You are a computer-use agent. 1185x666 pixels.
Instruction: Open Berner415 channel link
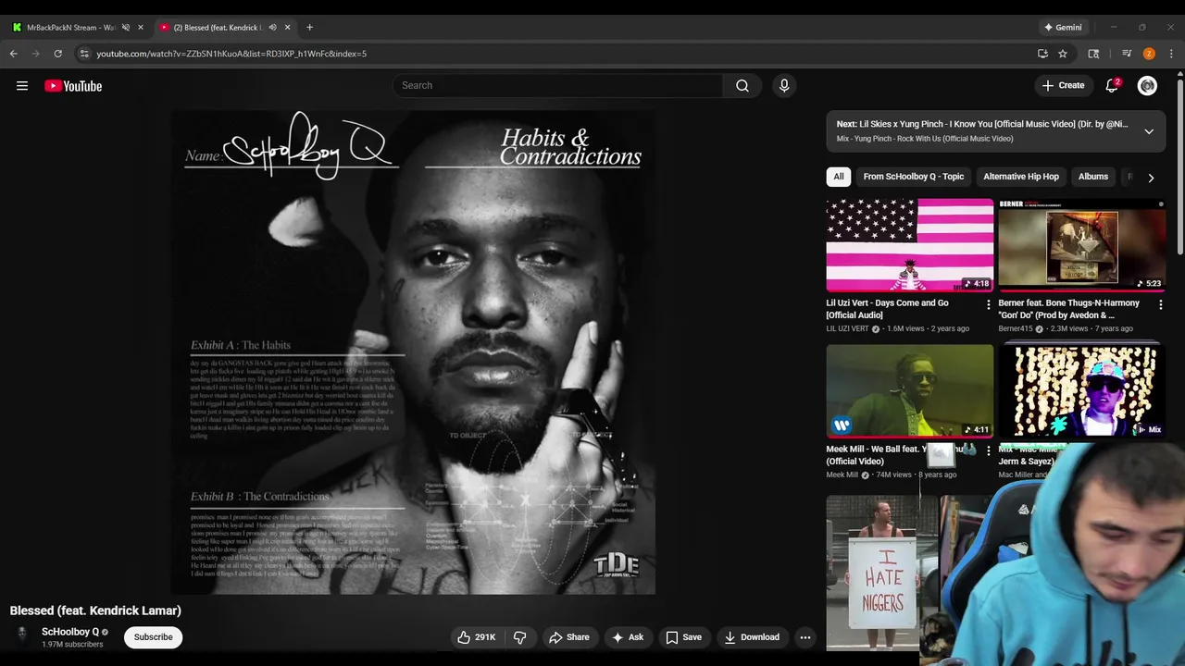pos(1016,328)
